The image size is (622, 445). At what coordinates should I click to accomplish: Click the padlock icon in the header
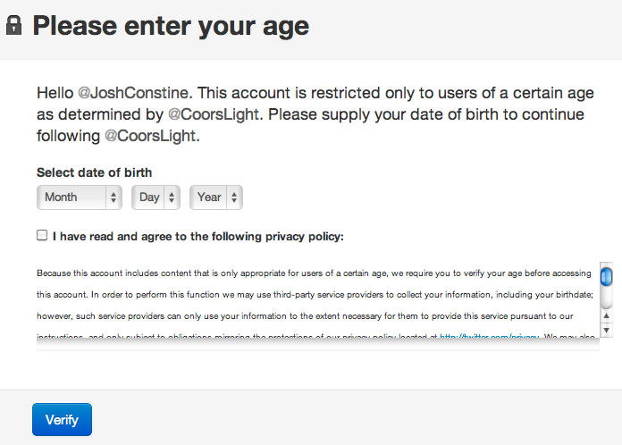(13, 25)
